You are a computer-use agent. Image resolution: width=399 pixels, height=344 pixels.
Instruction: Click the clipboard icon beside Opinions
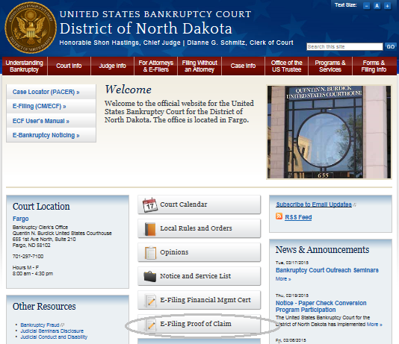click(150, 253)
